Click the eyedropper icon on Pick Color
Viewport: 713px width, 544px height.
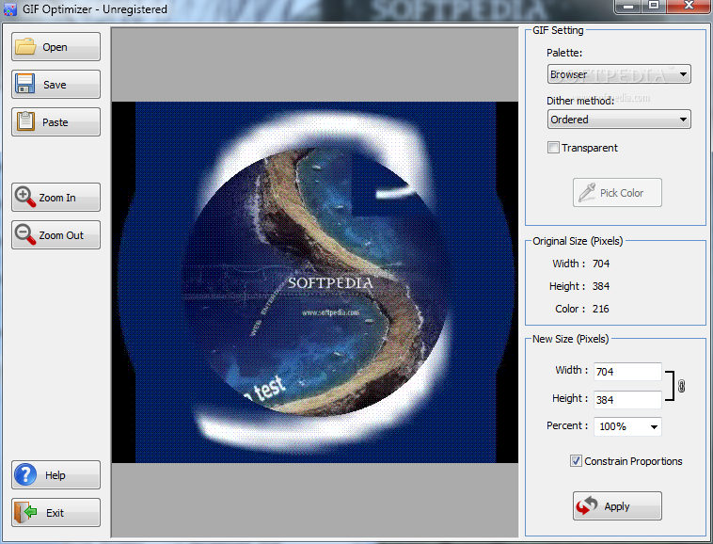click(587, 192)
